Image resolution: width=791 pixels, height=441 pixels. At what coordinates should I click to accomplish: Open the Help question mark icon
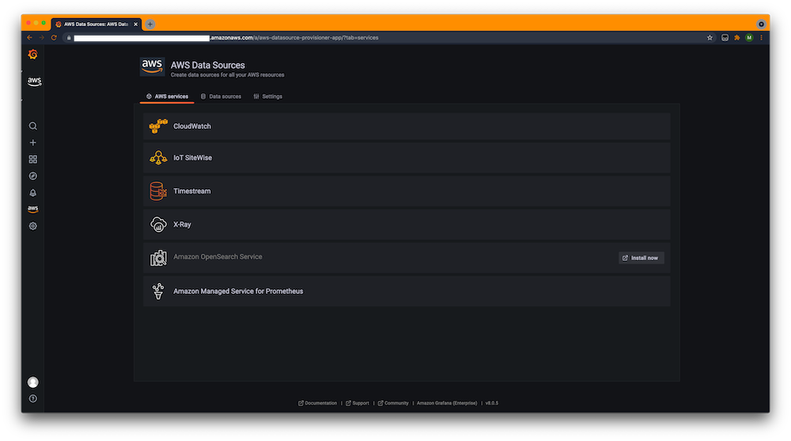tap(32, 398)
